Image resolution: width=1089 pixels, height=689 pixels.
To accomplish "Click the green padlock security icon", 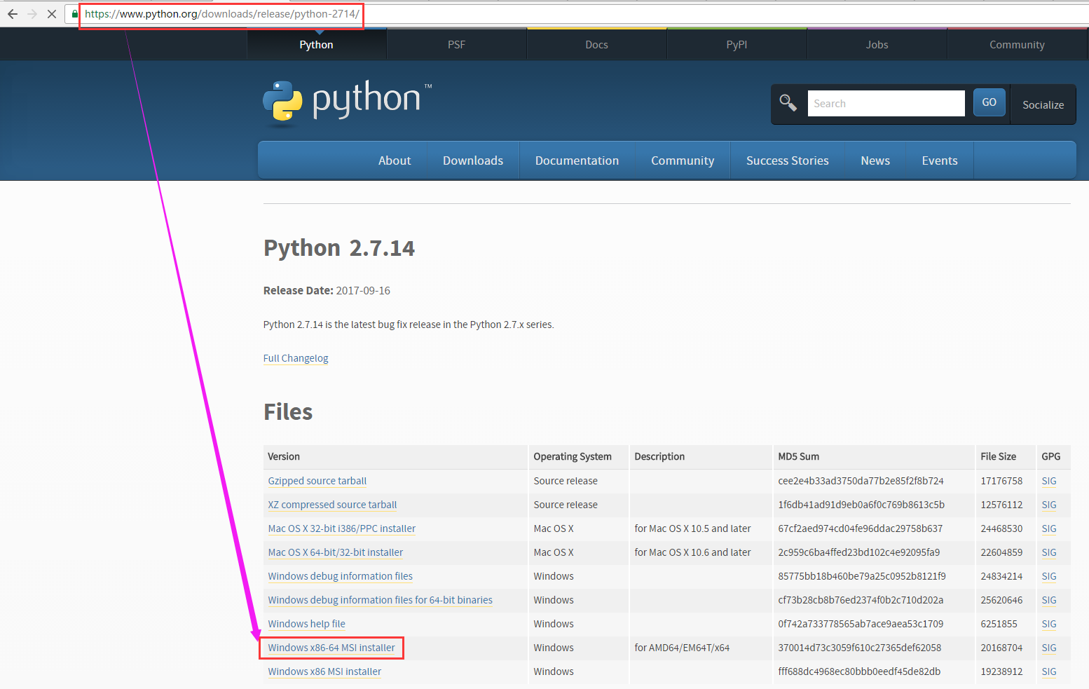I will point(75,14).
